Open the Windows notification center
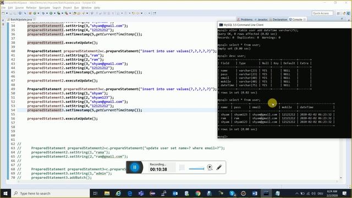This screenshot has height=198, width=352. [344, 193]
